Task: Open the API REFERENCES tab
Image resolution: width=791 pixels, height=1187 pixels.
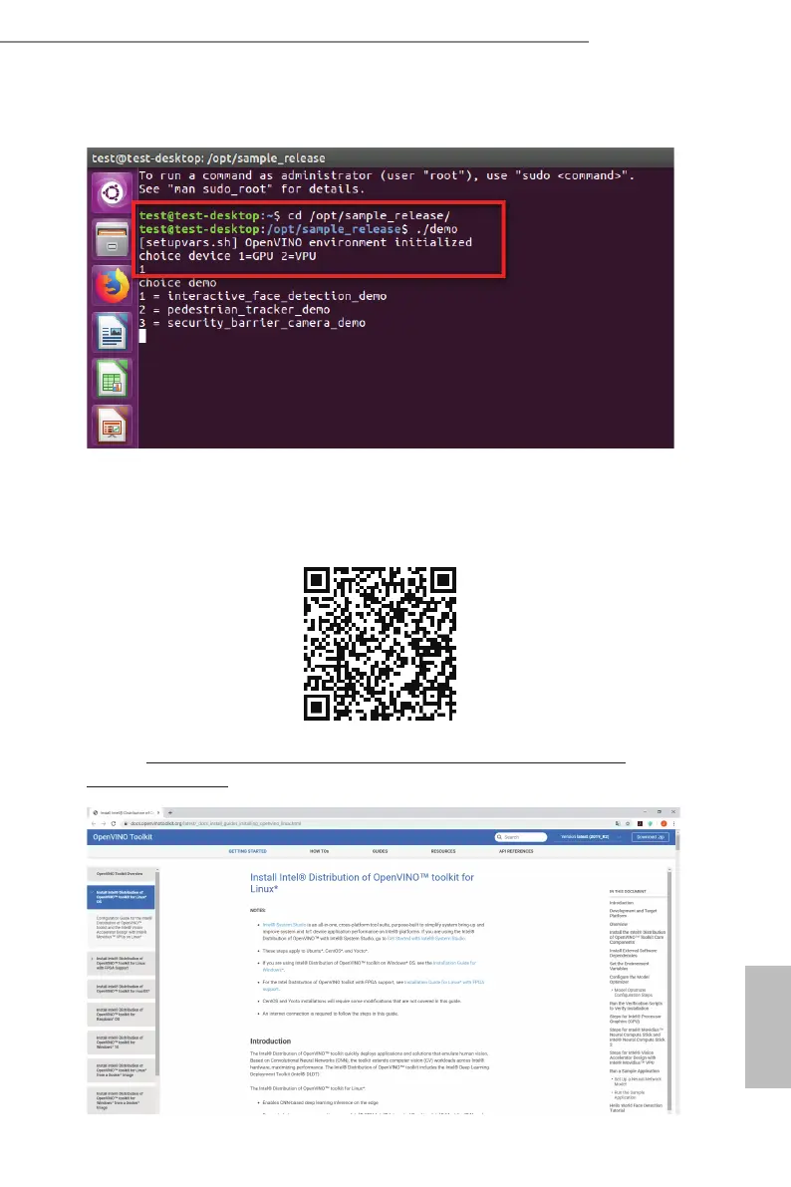Action: (x=516, y=852)
